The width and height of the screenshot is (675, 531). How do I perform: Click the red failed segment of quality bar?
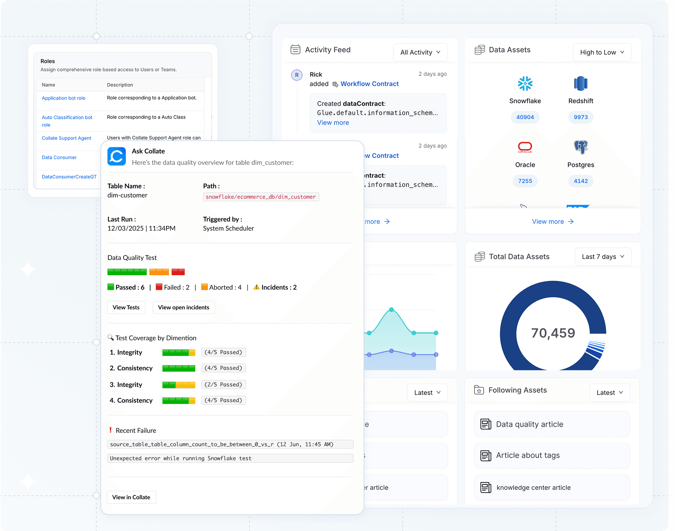point(178,272)
